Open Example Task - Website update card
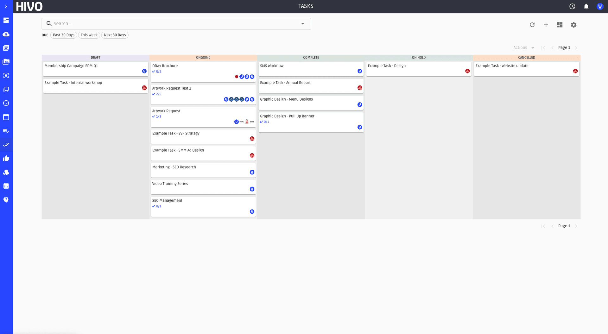The width and height of the screenshot is (608, 334). pyautogui.click(x=527, y=69)
